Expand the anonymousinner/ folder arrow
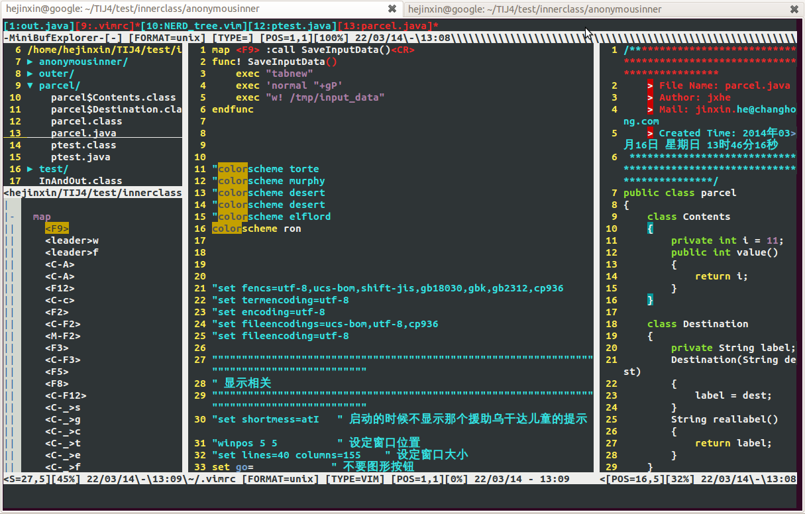The width and height of the screenshot is (805, 514). 30,62
